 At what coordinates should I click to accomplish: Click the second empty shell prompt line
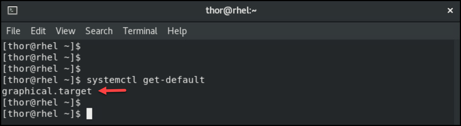pos(42,58)
